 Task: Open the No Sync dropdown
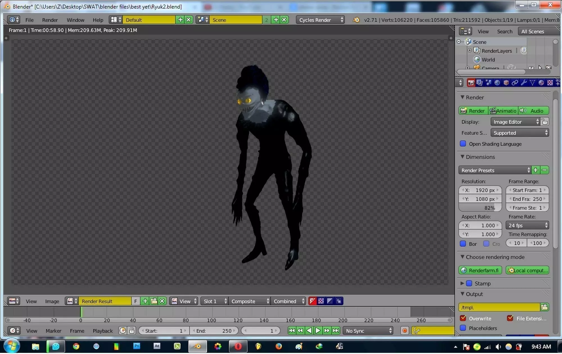pos(368,331)
